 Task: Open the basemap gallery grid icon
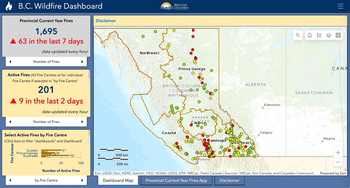click(338, 35)
